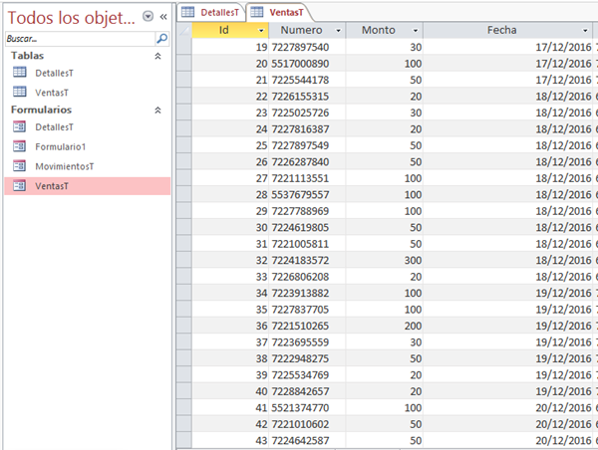This screenshot has height=450, width=598.
Task: Open the DetallesT table icon in navigation pane
Action: (x=18, y=74)
